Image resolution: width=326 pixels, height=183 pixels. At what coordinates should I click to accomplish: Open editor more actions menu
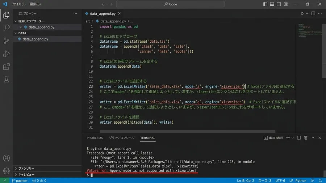[x=320, y=13]
